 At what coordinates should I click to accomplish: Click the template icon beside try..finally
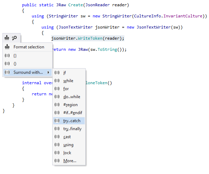point(57,129)
